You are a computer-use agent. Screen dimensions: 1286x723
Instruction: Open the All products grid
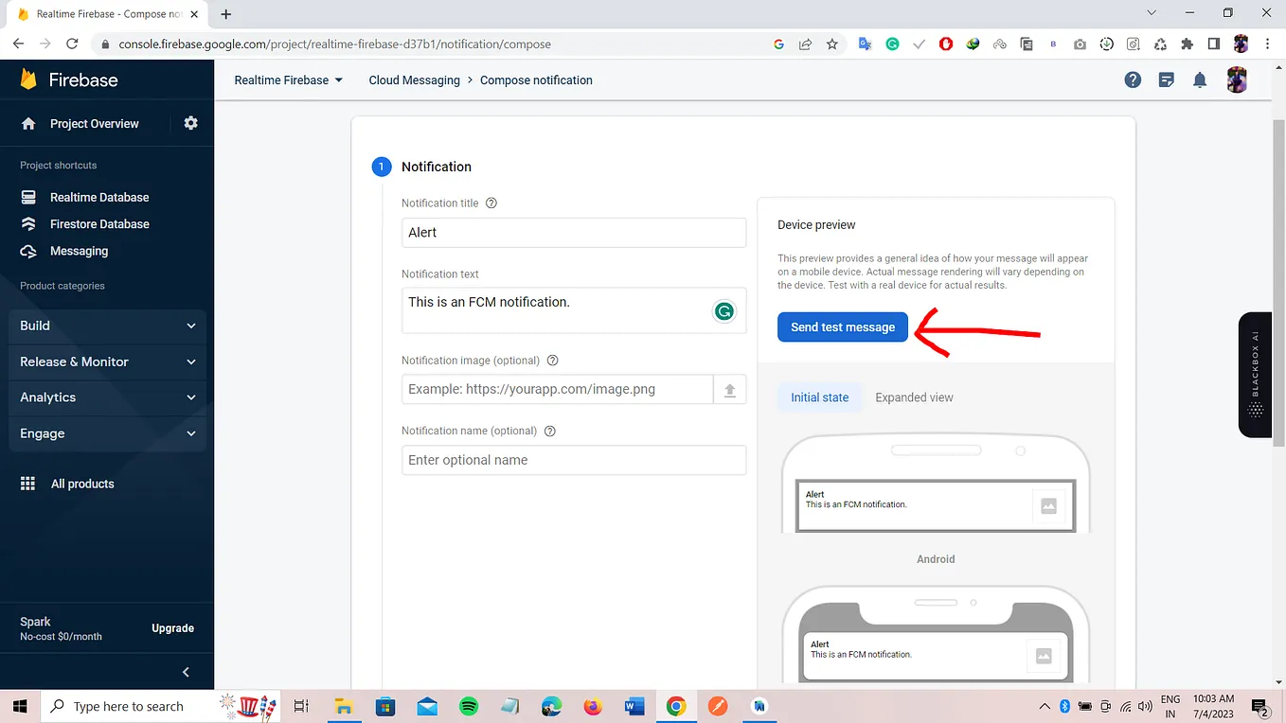82,484
